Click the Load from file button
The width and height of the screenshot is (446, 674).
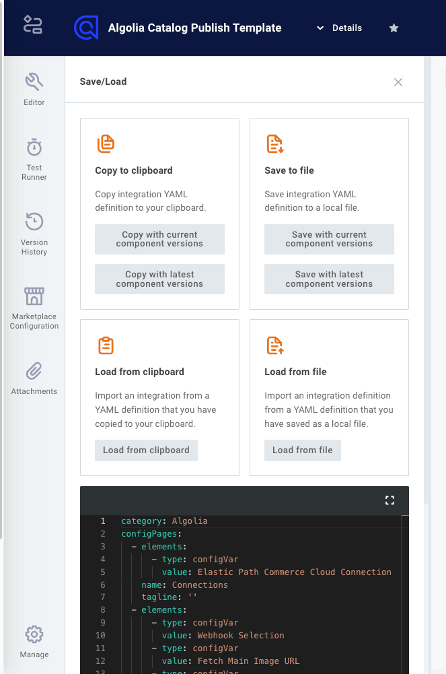303,450
